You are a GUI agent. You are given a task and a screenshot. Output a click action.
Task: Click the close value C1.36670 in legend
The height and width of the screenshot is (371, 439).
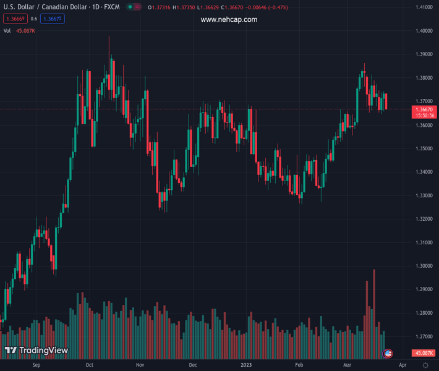(232, 7)
